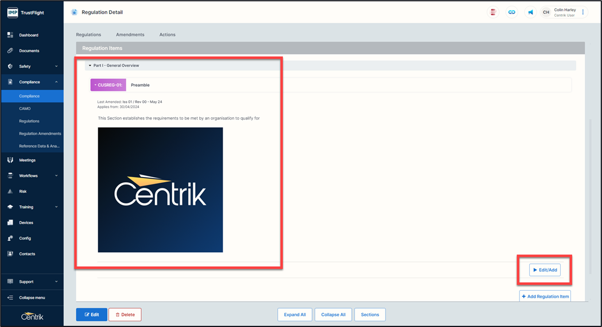The image size is (602, 327).
Task: Click the Risk warning triangle icon
Action: pos(10,191)
